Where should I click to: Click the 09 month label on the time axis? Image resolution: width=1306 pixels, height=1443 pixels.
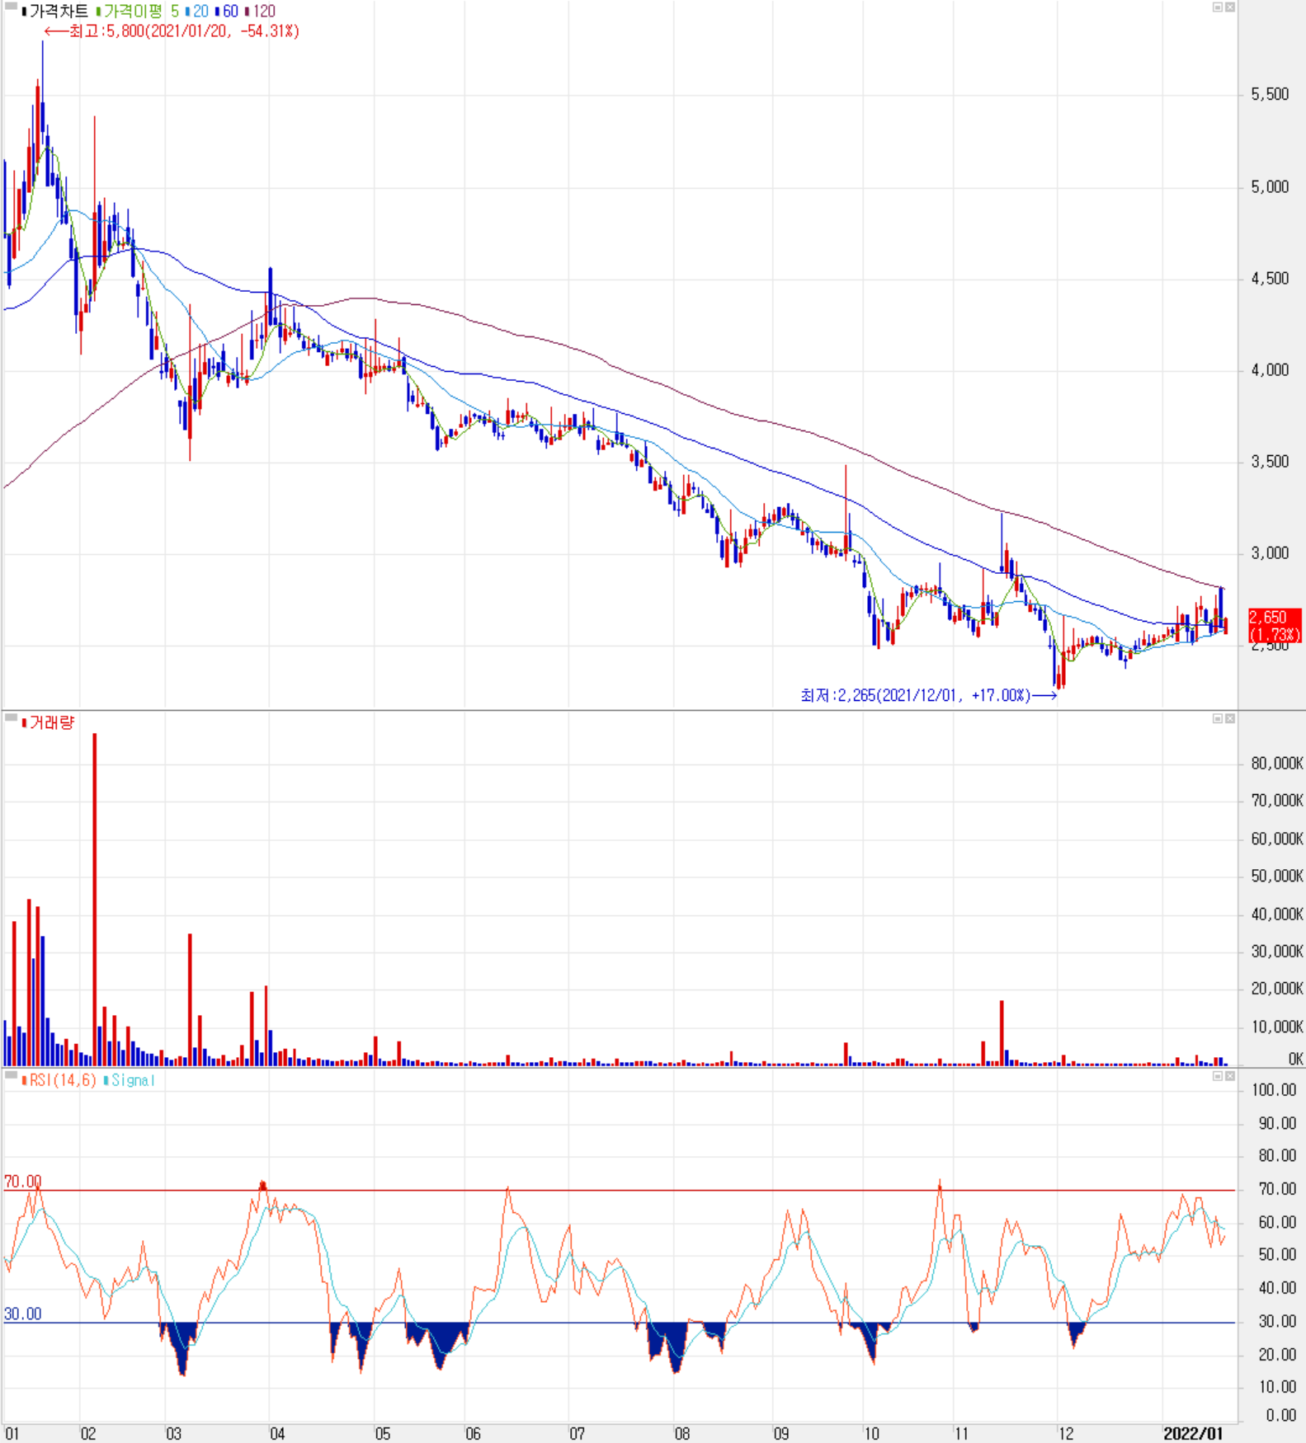(781, 1434)
